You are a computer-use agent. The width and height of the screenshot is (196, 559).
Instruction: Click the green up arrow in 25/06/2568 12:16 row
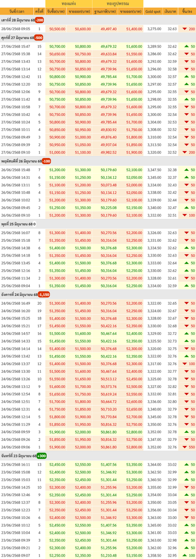point(186,271)
